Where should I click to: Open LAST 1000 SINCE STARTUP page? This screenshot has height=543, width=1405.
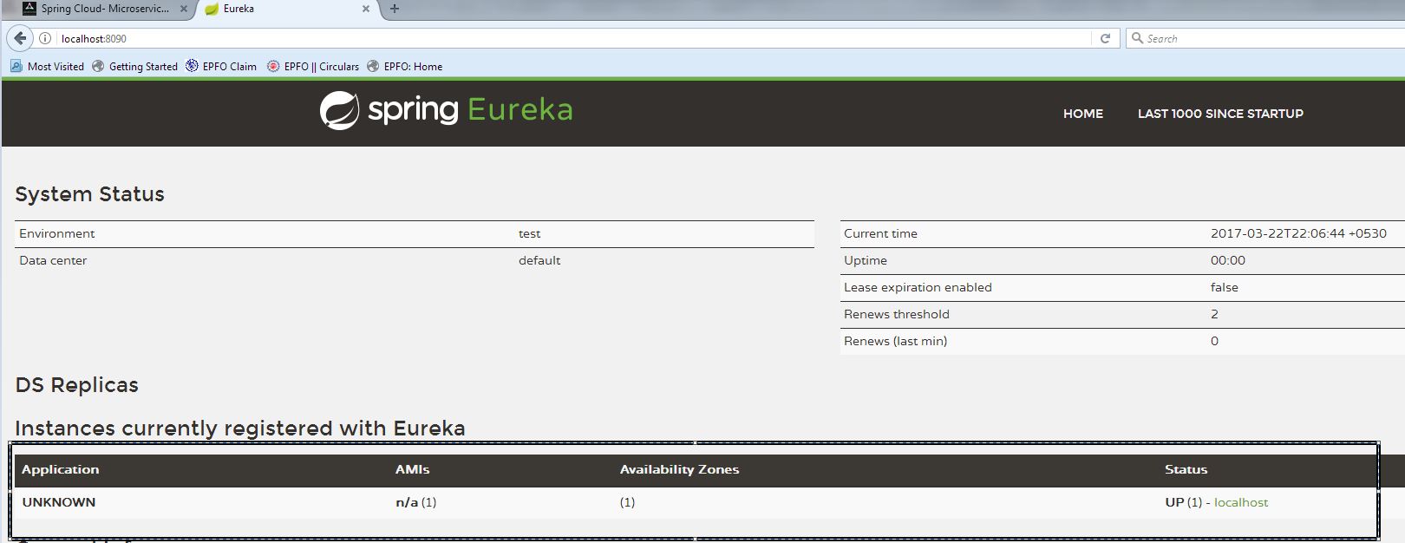click(x=1220, y=114)
